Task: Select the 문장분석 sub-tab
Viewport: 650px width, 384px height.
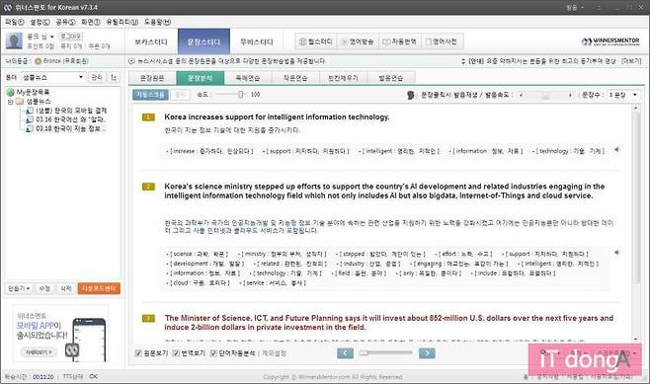Action: 201,78
